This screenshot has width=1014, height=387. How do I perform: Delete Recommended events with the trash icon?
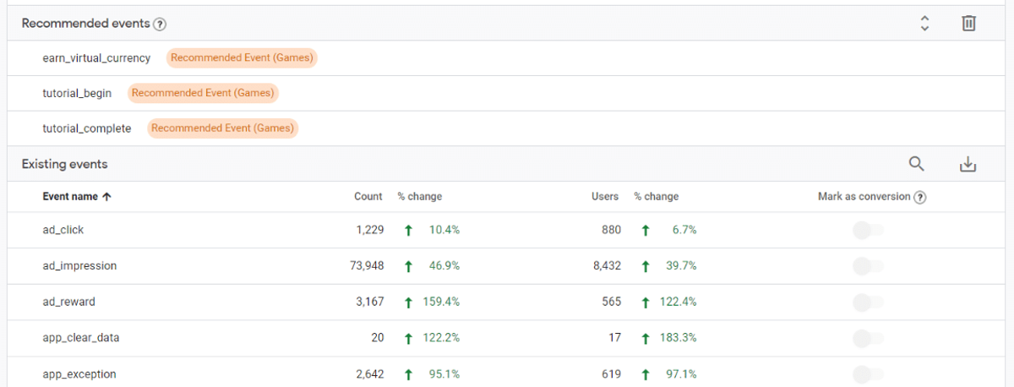(x=968, y=24)
